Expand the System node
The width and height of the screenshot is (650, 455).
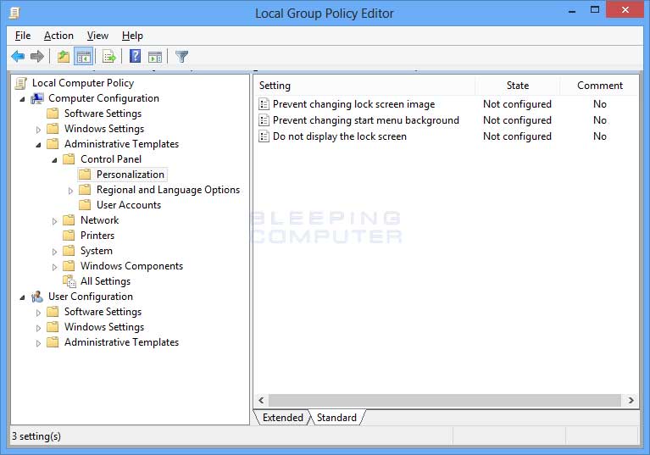pos(54,252)
